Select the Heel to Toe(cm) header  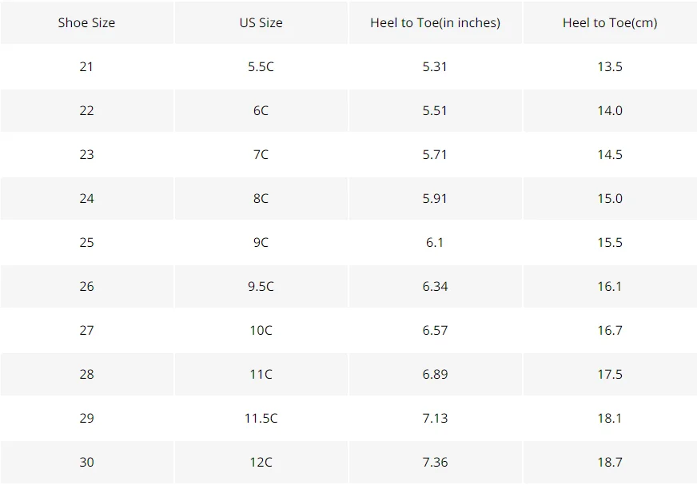tap(610, 22)
